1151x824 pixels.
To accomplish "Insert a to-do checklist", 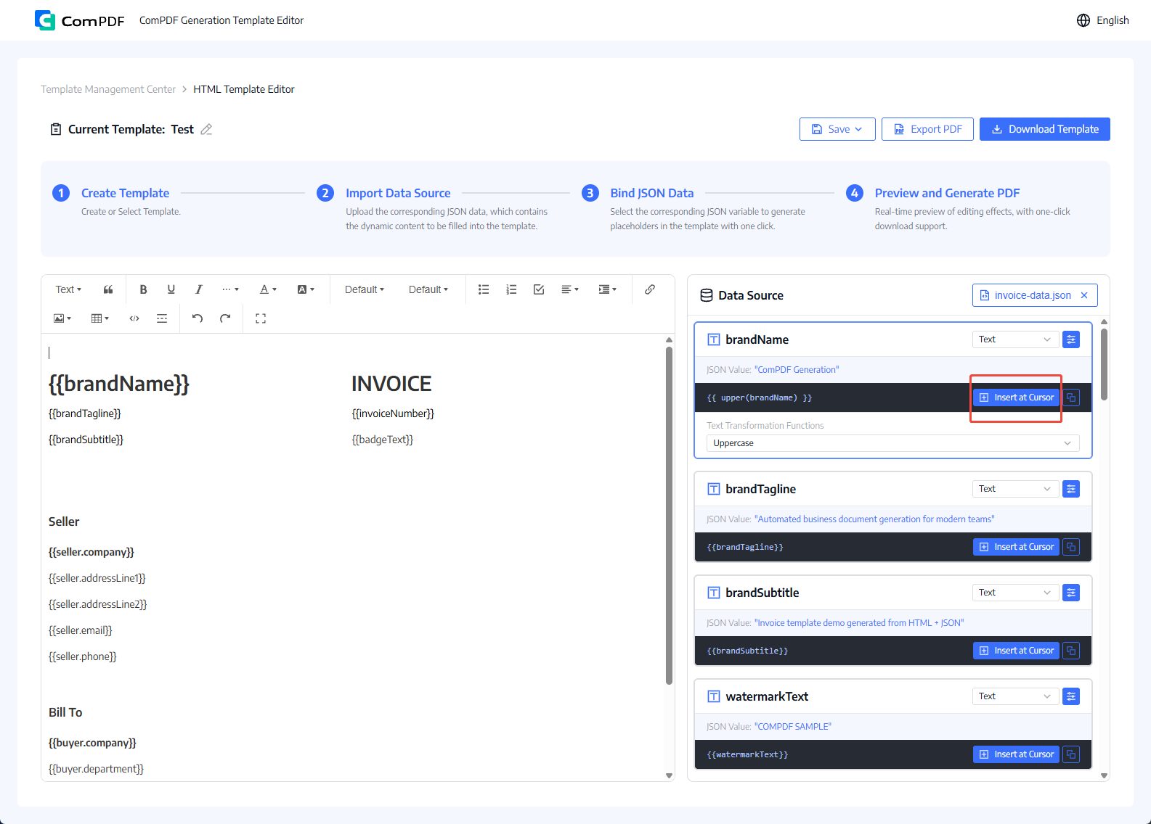I will [539, 289].
